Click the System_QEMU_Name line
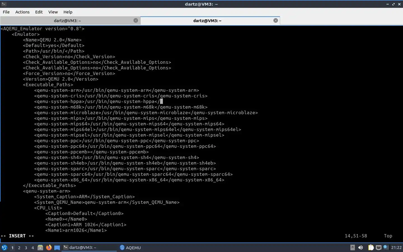The width and height of the screenshot is (403, 252). click(x=107, y=202)
